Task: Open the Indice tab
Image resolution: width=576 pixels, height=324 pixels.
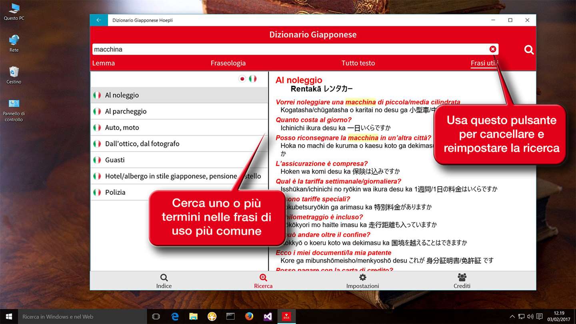Action: coord(164,281)
